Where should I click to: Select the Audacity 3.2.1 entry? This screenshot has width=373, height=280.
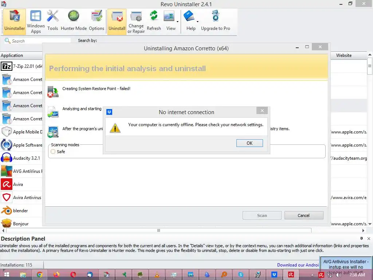(x=21, y=158)
